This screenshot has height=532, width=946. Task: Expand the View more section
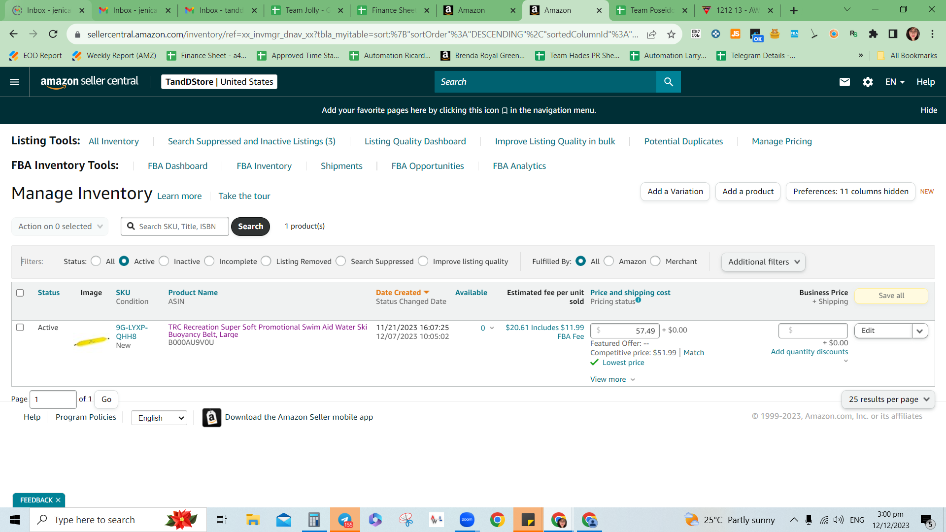[x=613, y=379]
